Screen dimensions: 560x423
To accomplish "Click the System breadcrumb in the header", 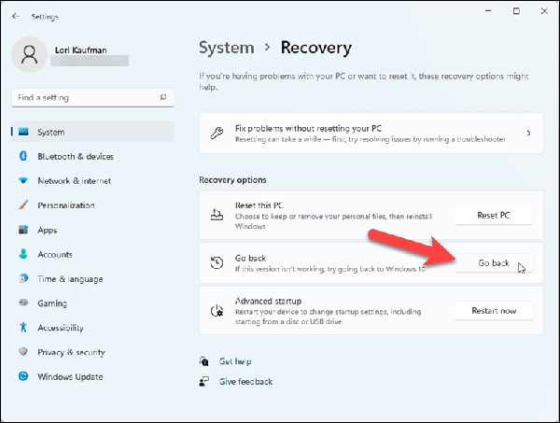I will point(226,48).
